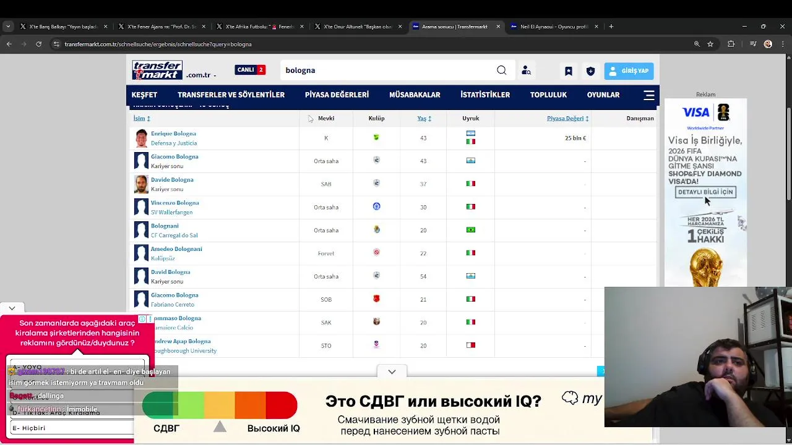The image size is (792, 445).
Task: Open the MÜSABAKALAR menu
Action: (x=415, y=95)
